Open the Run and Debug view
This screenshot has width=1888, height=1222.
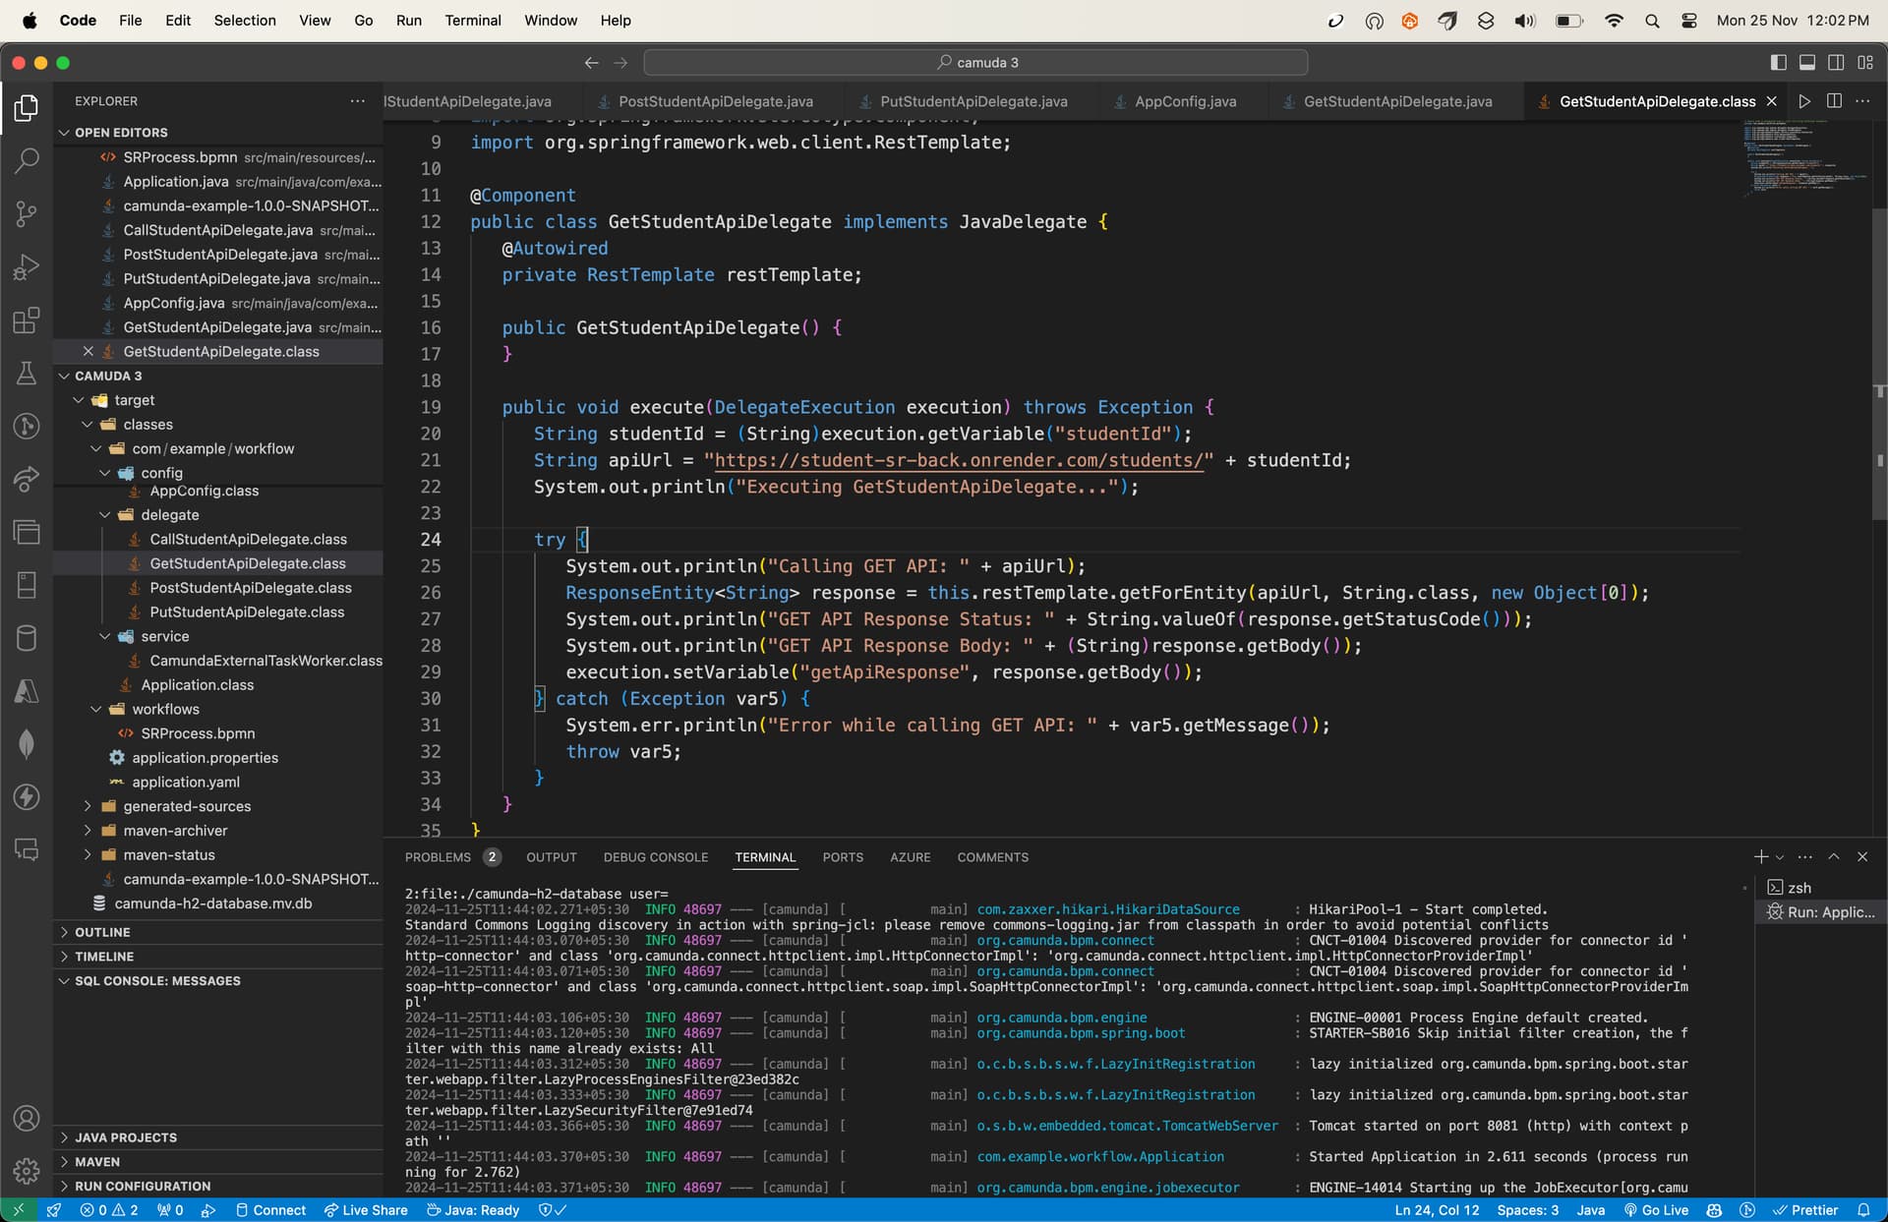[x=27, y=266]
